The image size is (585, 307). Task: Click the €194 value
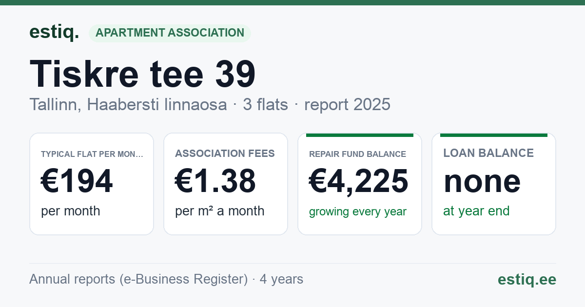[x=77, y=181]
